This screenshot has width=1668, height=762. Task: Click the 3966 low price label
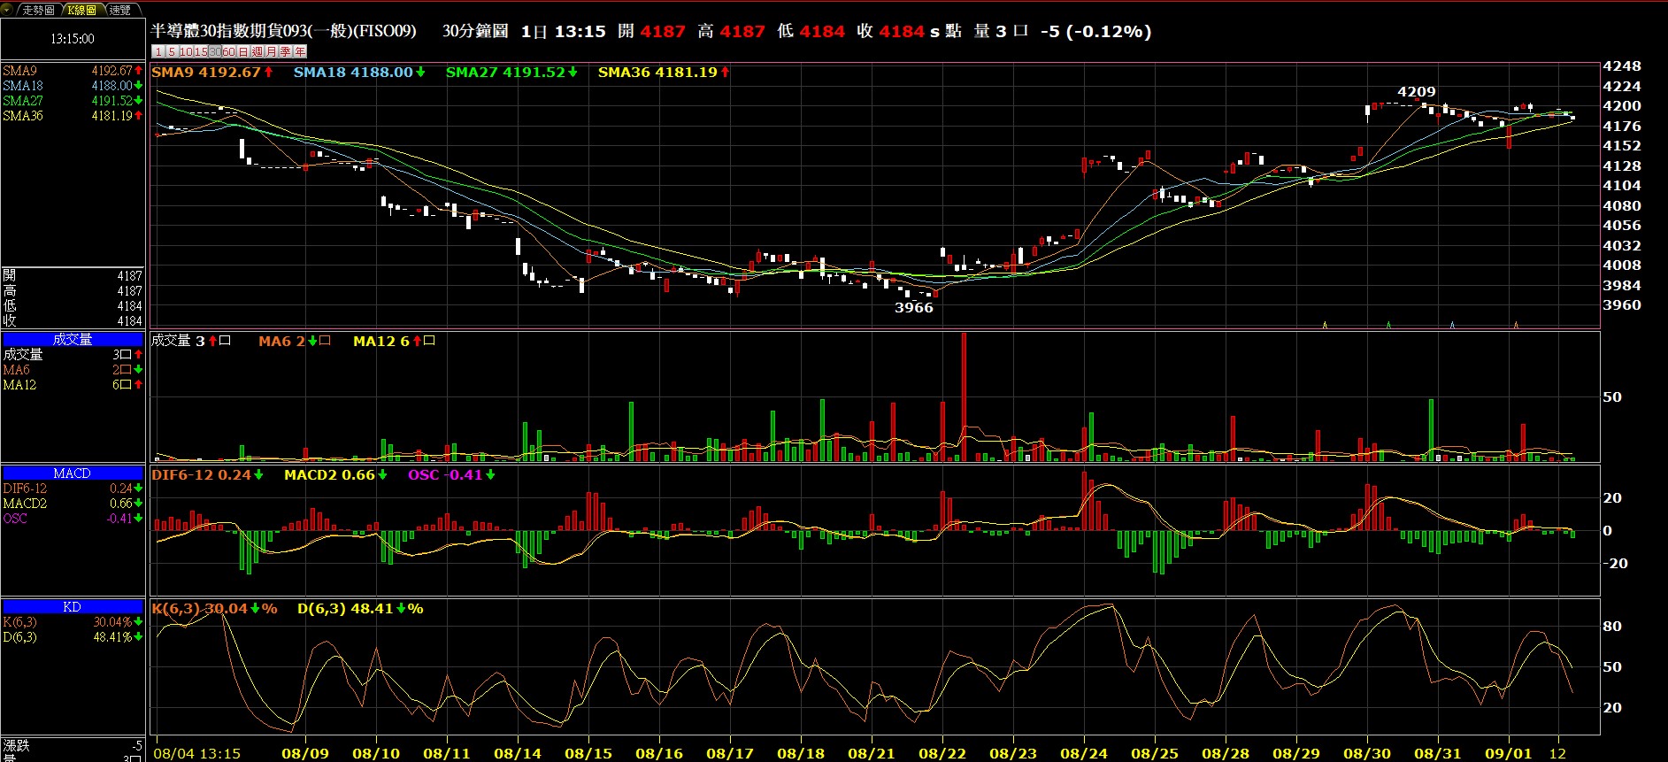tap(914, 308)
